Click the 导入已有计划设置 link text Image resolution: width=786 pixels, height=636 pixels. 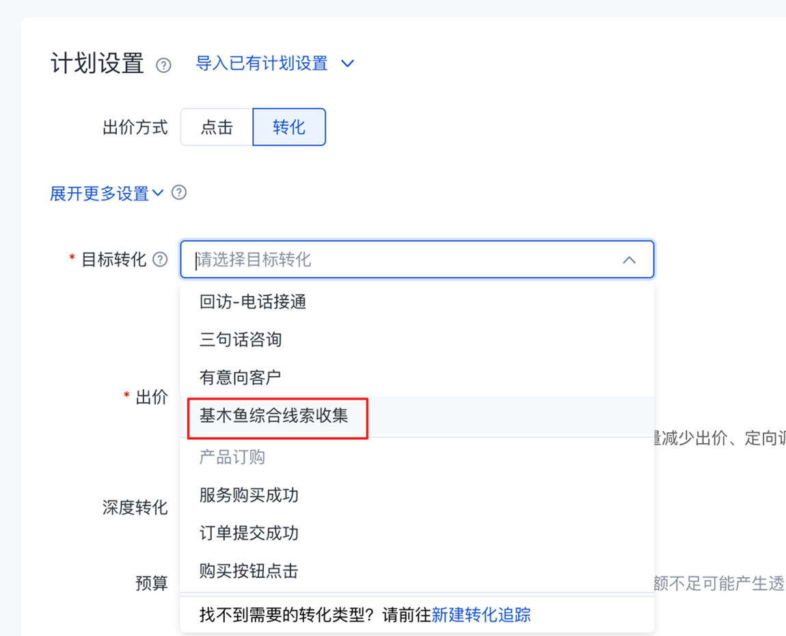click(262, 64)
